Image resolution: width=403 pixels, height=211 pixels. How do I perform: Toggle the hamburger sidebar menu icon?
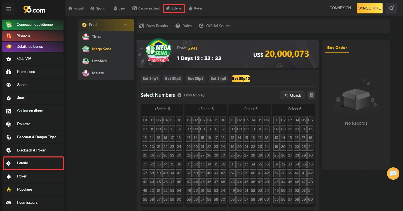(x=9, y=9)
